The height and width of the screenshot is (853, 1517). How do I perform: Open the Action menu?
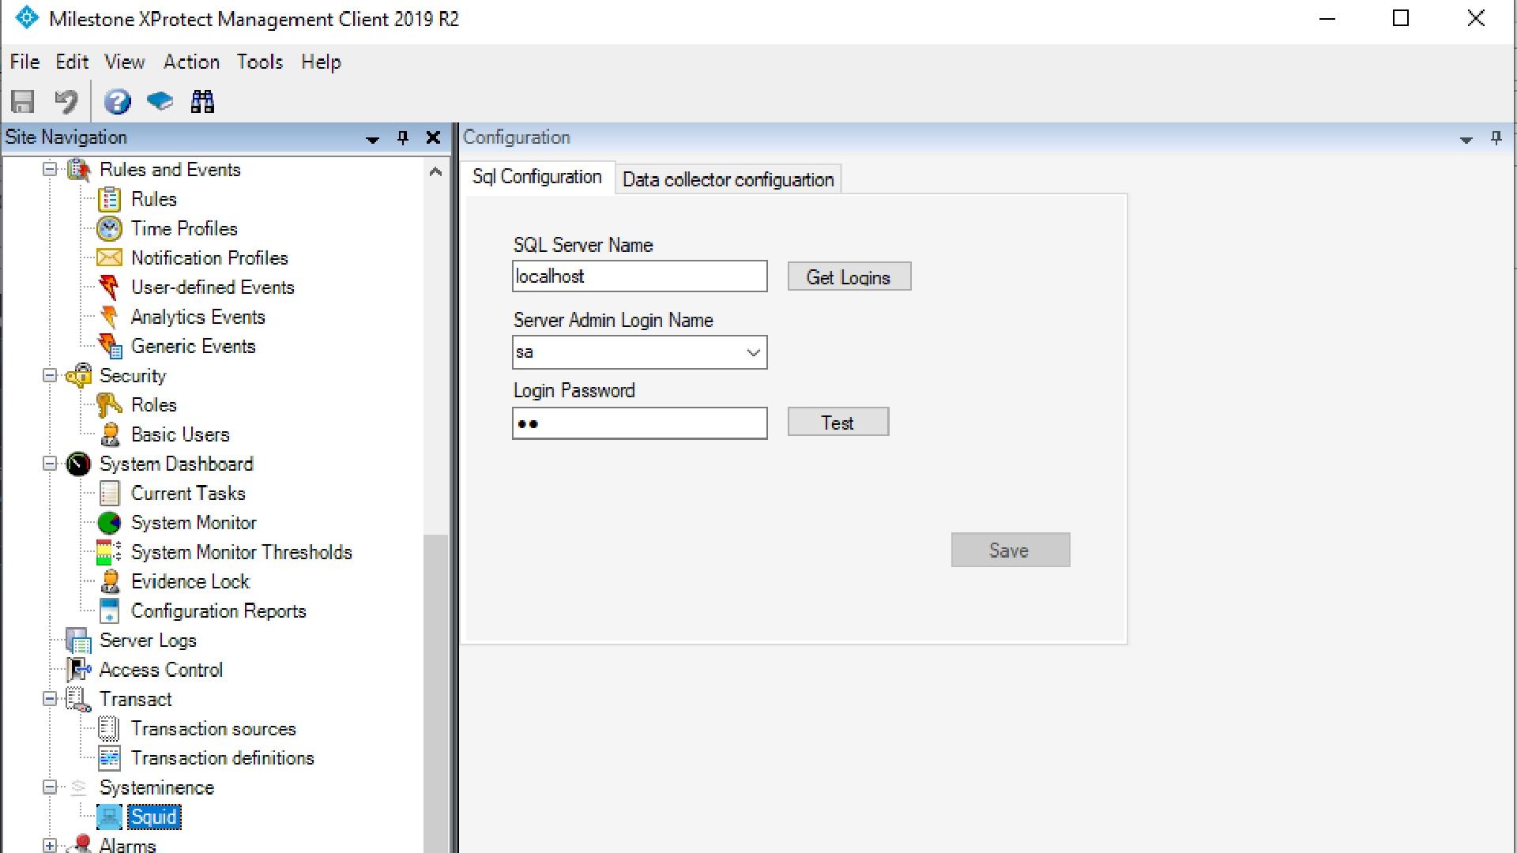tap(191, 62)
